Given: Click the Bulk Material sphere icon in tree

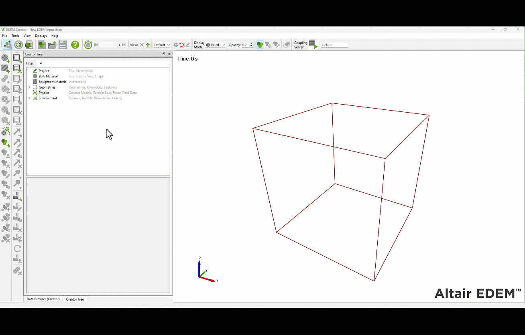Looking at the screenshot, I should coord(35,76).
